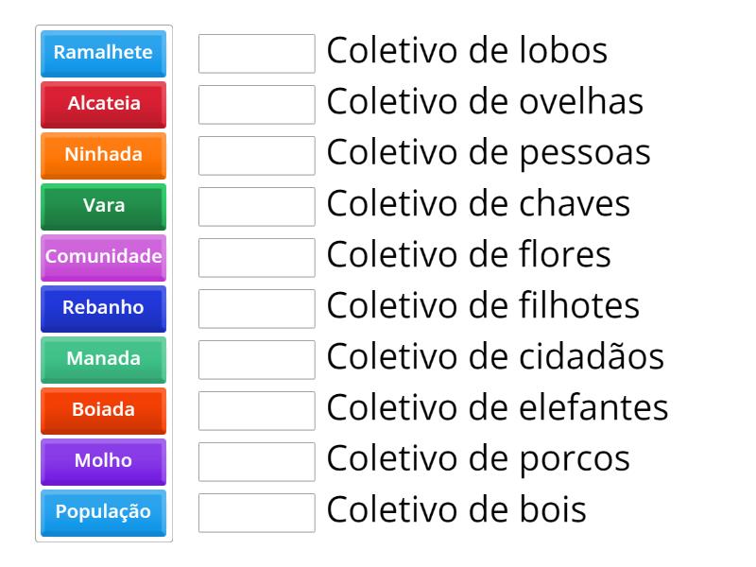Select the Comunidade word tile

(x=102, y=258)
